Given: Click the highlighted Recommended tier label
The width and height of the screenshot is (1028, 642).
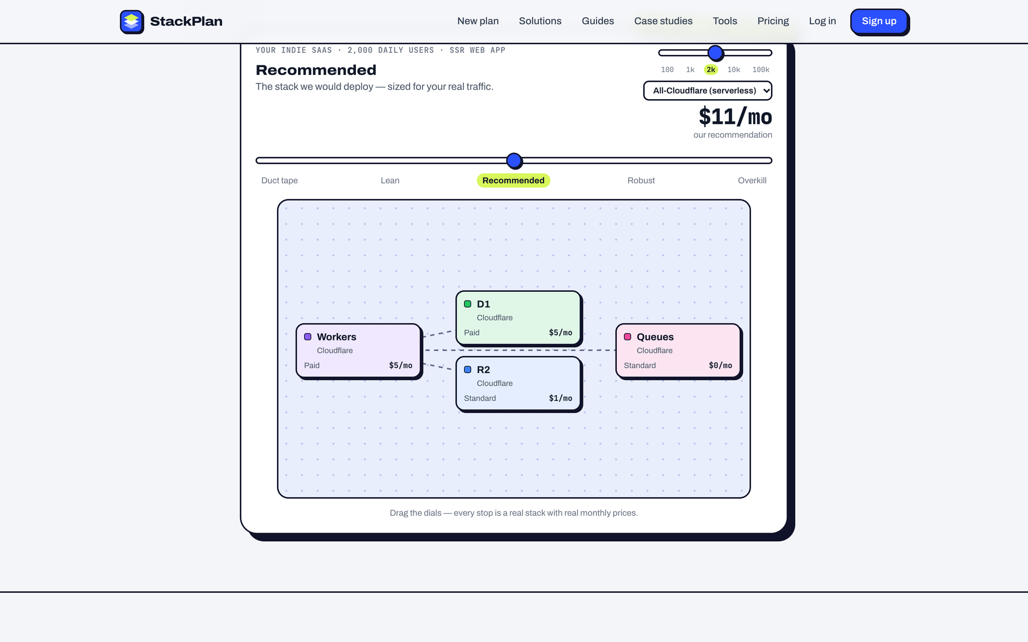Looking at the screenshot, I should click(513, 181).
